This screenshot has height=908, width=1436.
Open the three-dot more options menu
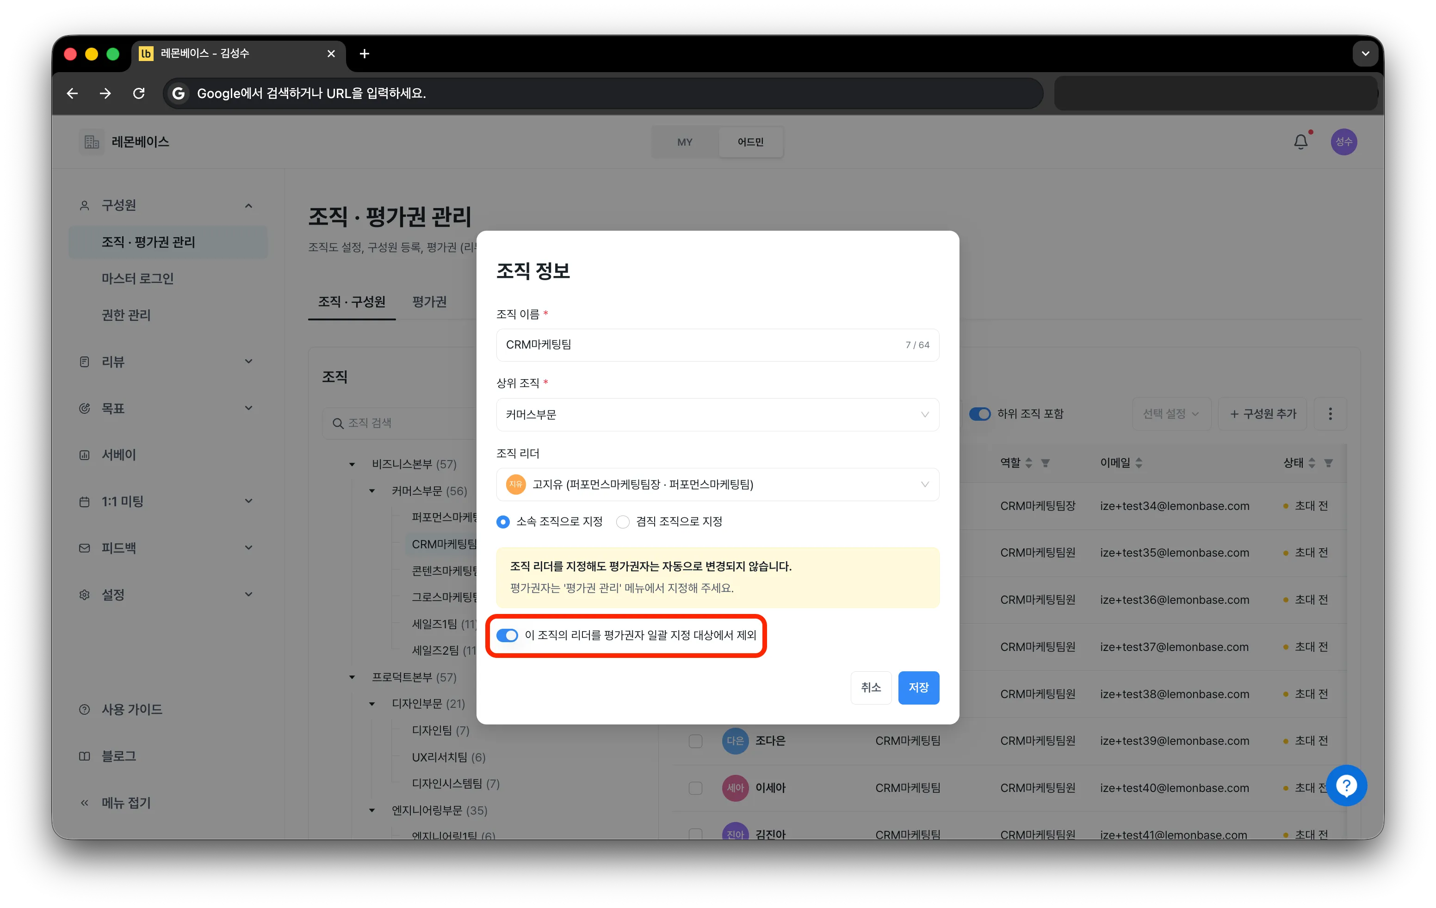tap(1330, 414)
